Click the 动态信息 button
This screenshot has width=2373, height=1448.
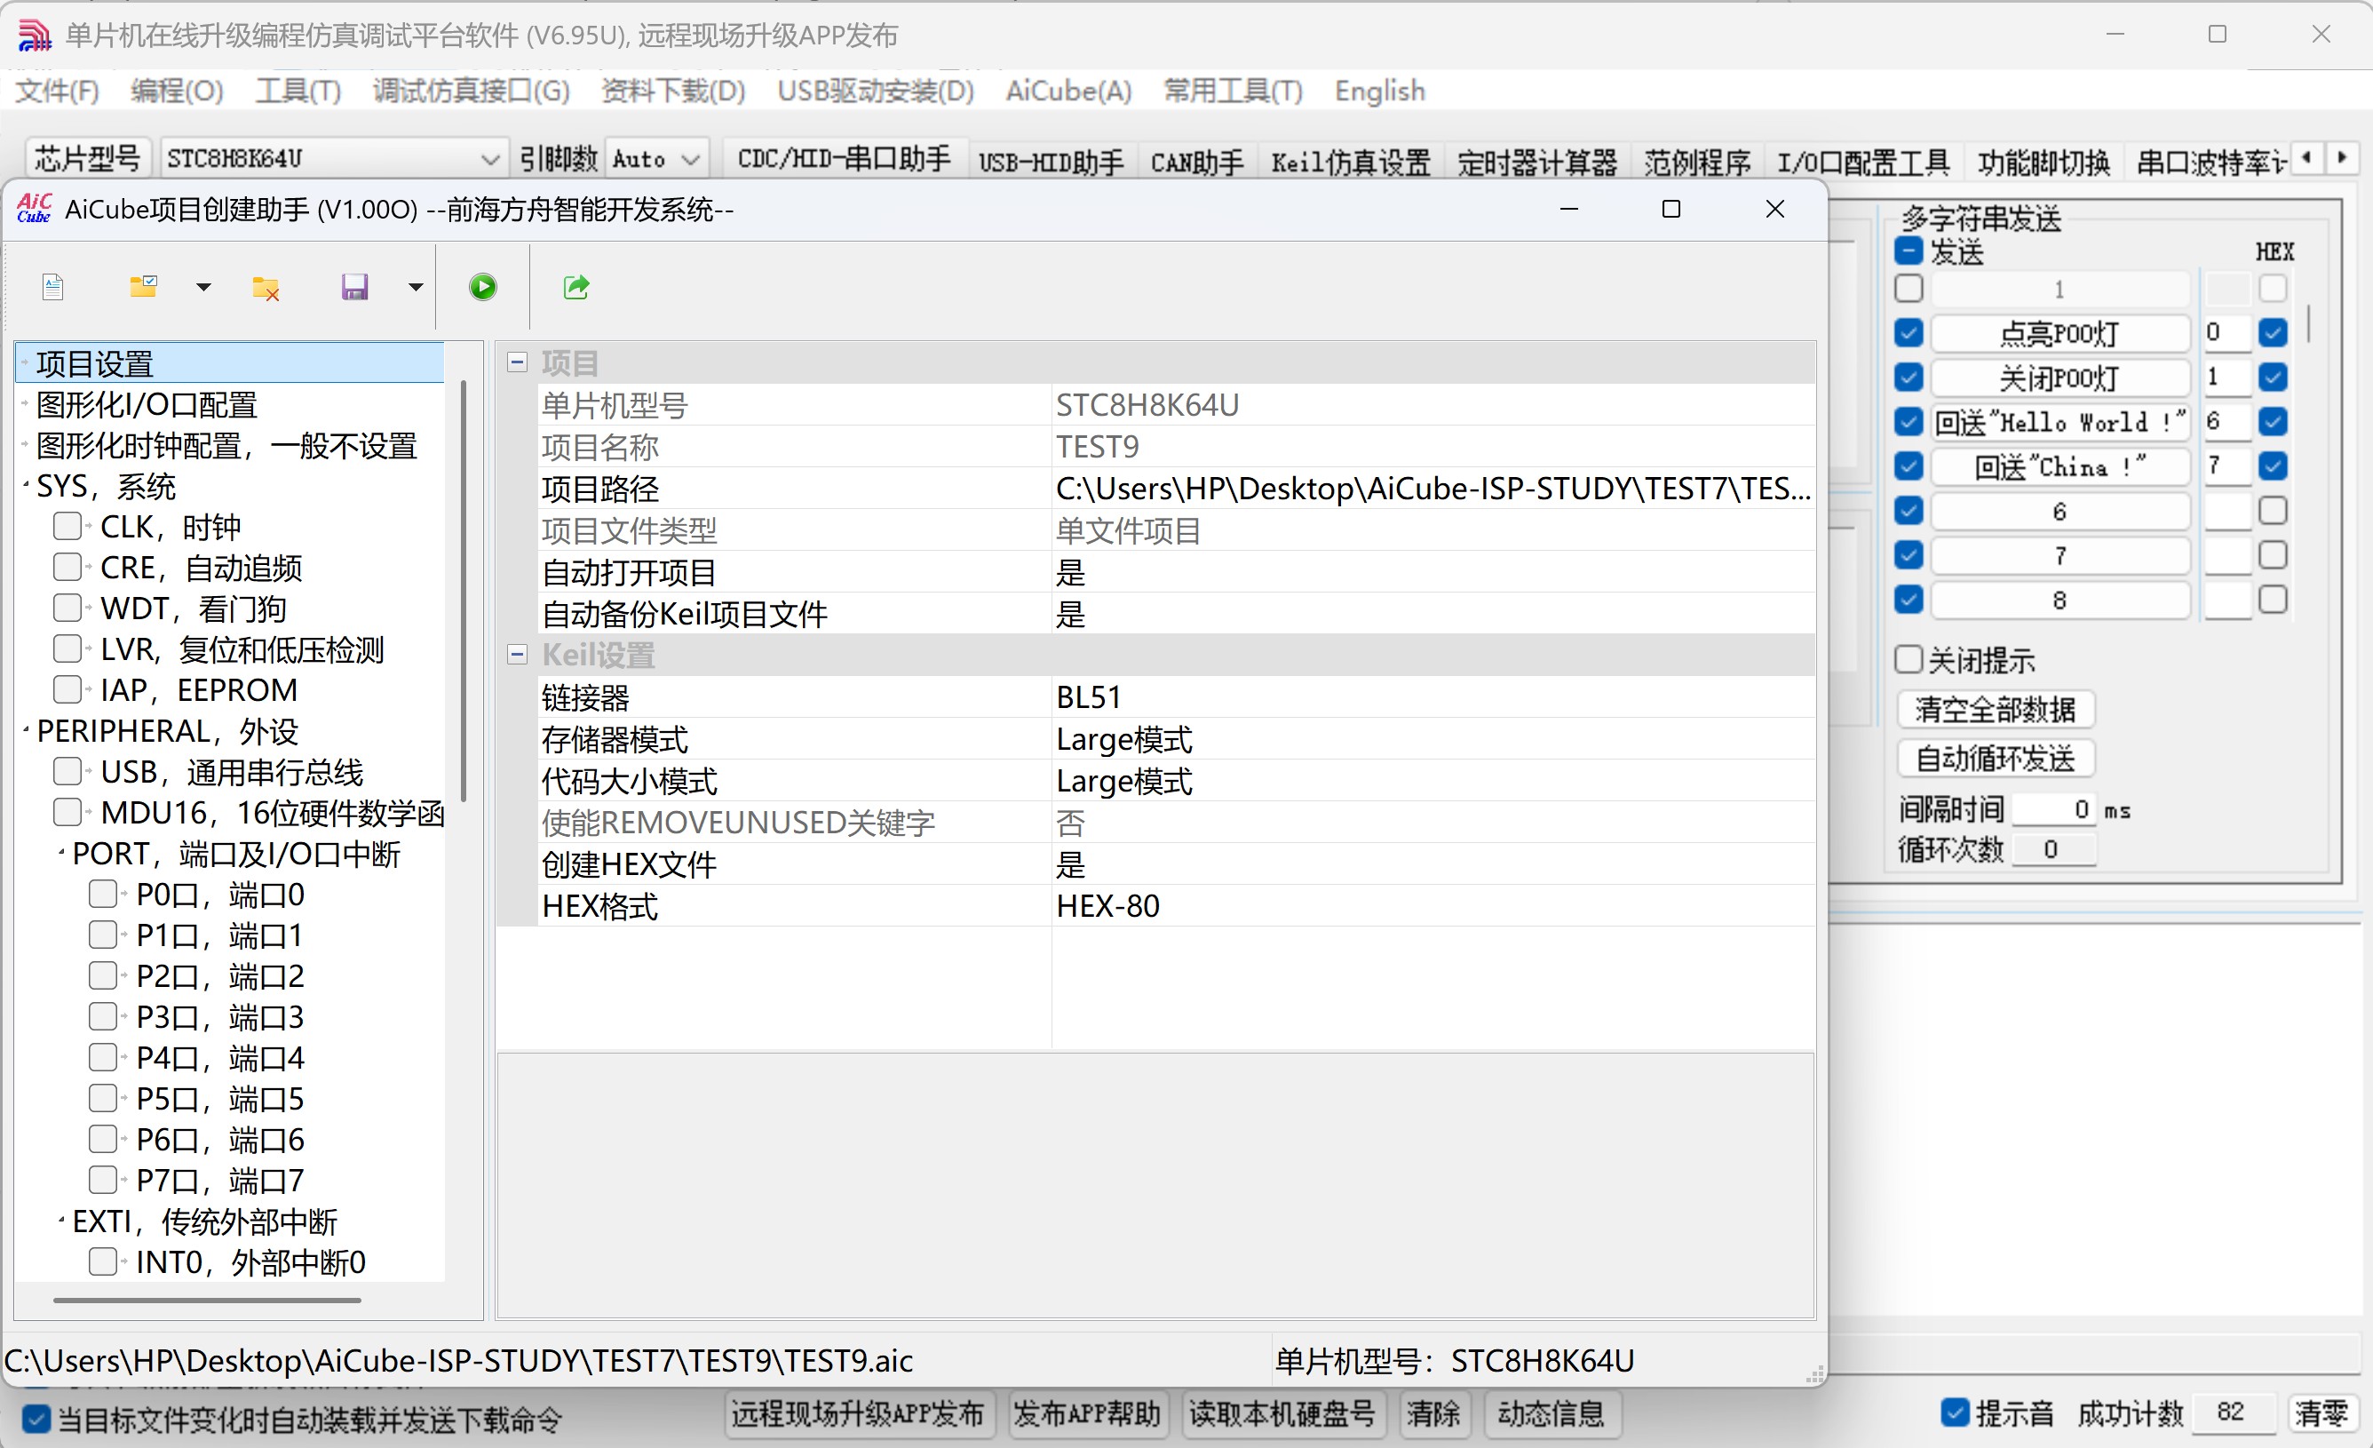[1551, 1414]
